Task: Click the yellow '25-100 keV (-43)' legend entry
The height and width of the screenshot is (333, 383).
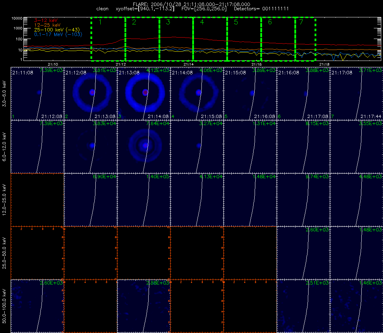Action: [57, 30]
